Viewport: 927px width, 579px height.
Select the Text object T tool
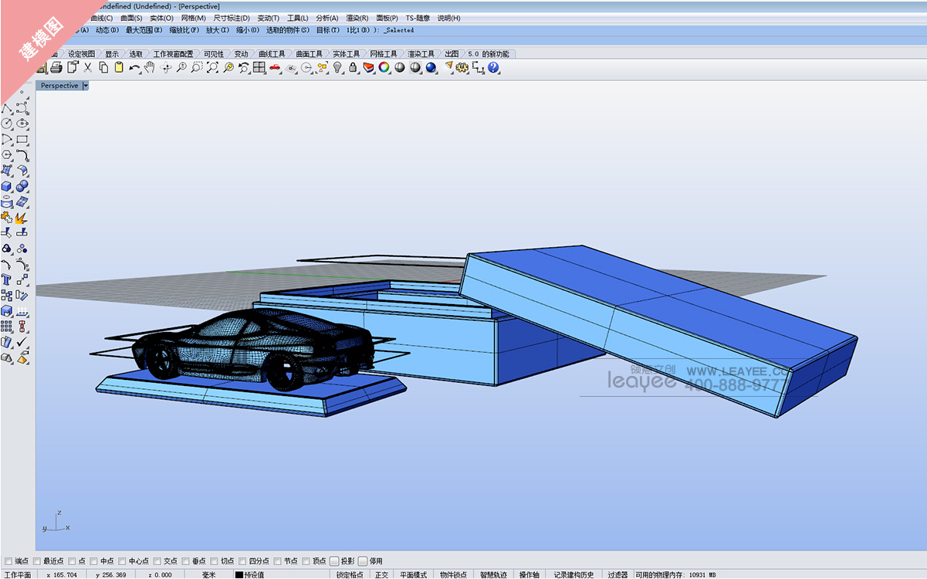click(7, 279)
